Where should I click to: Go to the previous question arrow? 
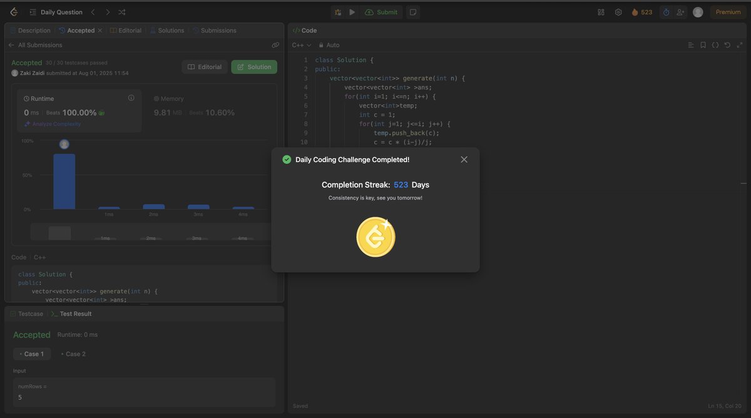coord(93,12)
